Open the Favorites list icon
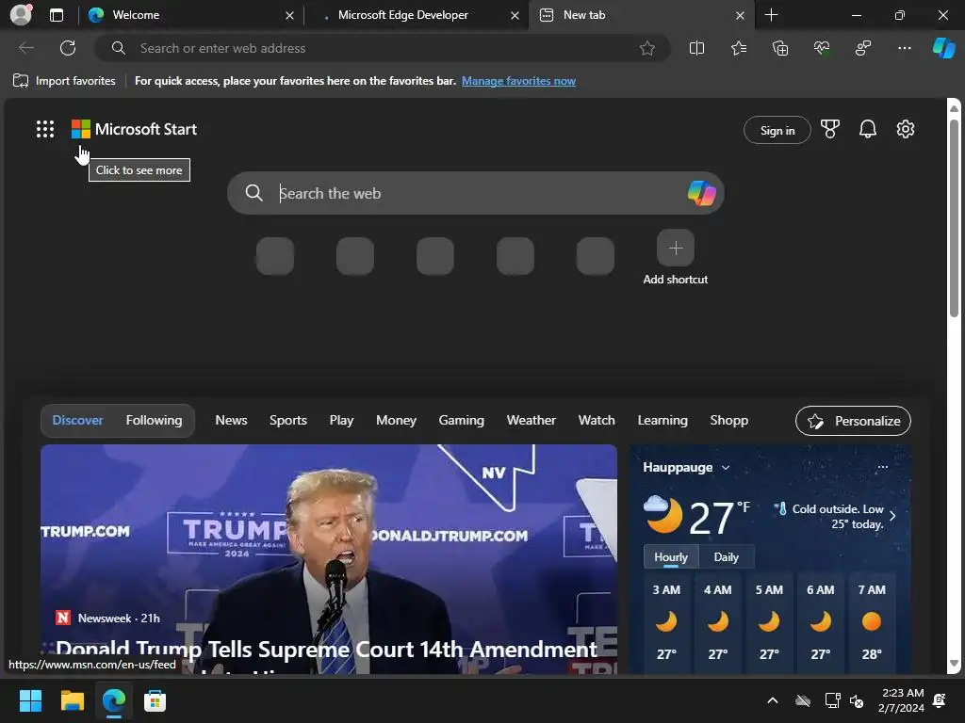Image resolution: width=965 pixels, height=723 pixels. coord(739,48)
